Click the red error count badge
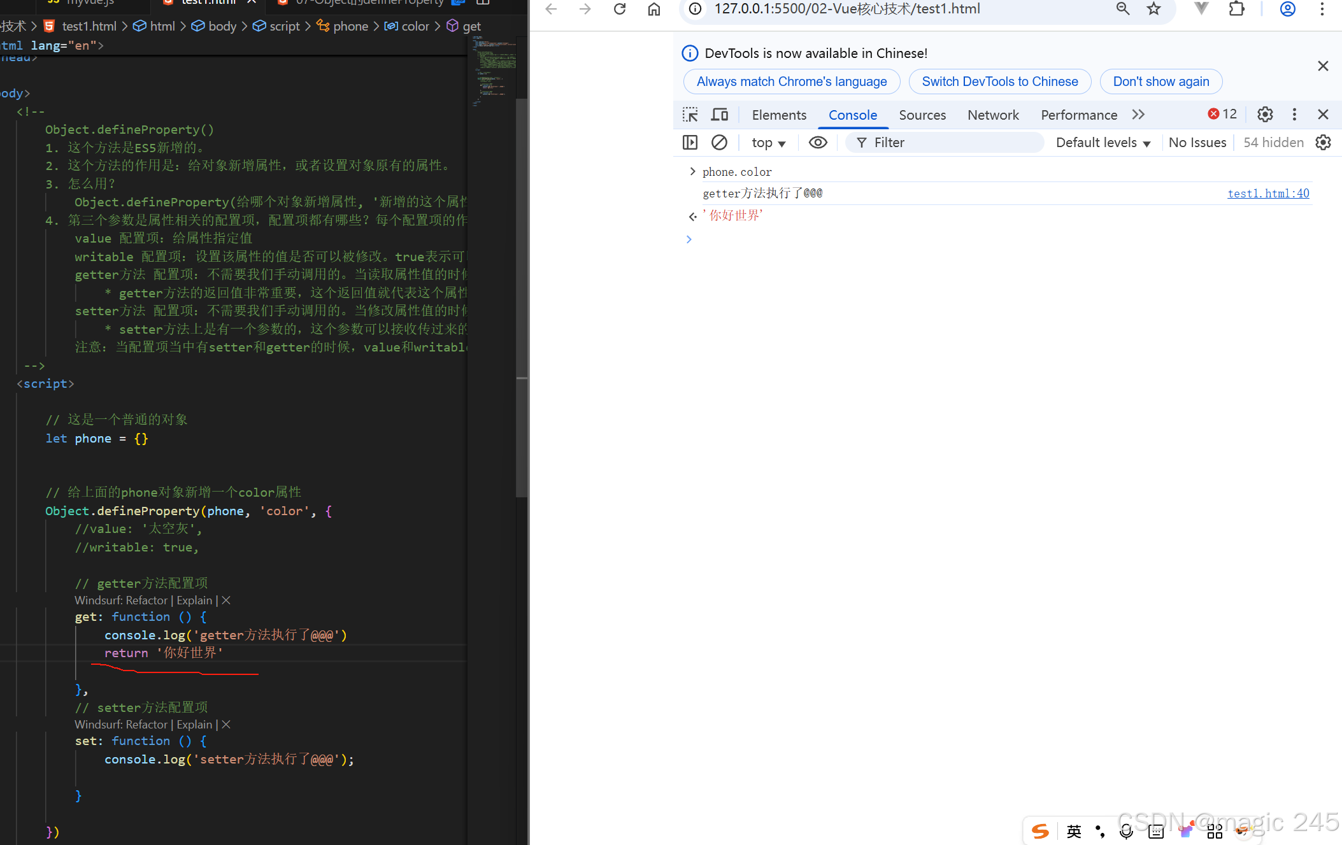The width and height of the screenshot is (1342, 845). click(x=1222, y=114)
